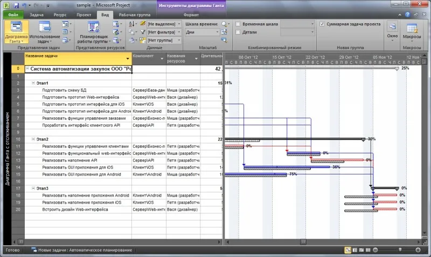Viewport: 431px width, 257px height.
Task: Click the Использование задач icon
Action: (x=45, y=28)
